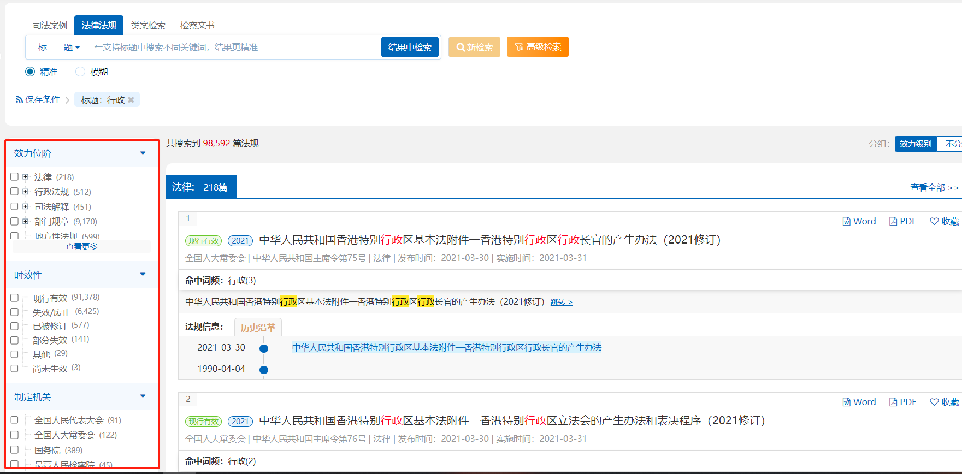Click the 保存条件 save conditions icon link
The width and height of the screenshot is (962, 474).
pyautogui.click(x=38, y=99)
